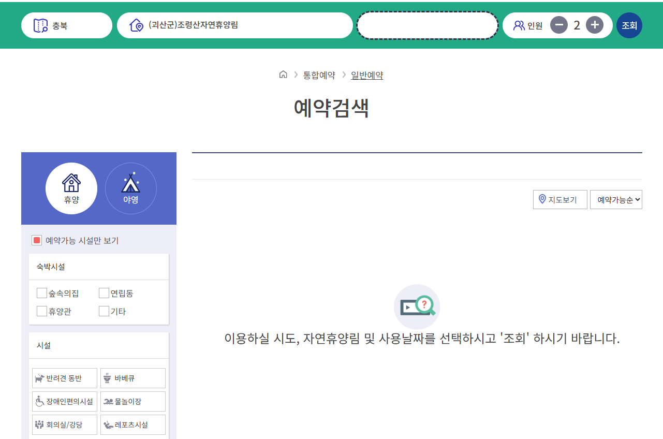Select the 휴양 lodging tab
Image resolution: width=663 pixels, height=439 pixels.
pyautogui.click(x=71, y=188)
